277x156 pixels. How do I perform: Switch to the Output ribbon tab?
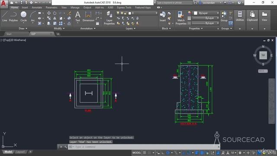87,7
